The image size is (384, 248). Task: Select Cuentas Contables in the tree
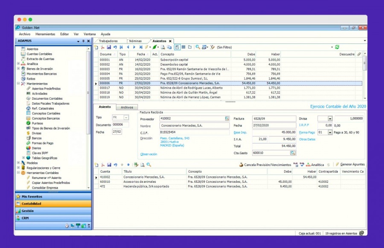39,54
